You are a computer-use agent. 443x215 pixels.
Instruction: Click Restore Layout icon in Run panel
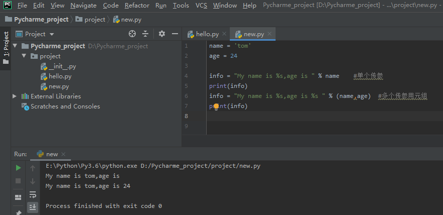coord(18,197)
